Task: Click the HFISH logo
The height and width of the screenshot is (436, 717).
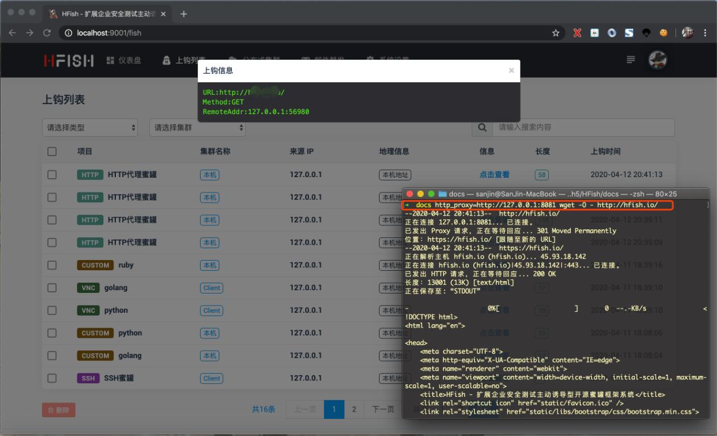Action: pos(69,60)
